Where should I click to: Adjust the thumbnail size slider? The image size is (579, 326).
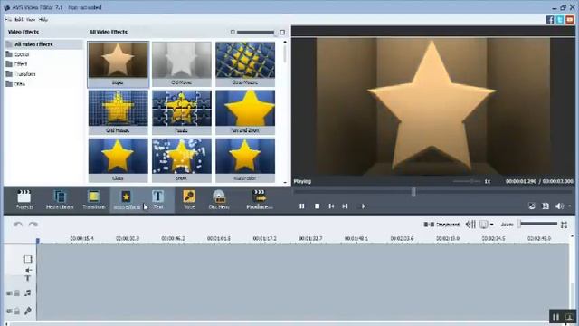(x=255, y=33)
